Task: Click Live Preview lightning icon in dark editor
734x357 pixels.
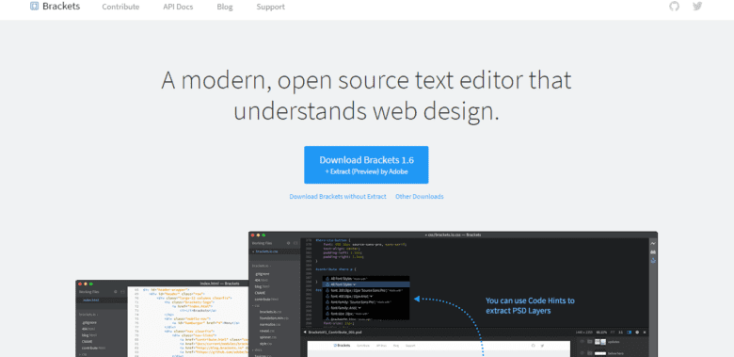Action: tap(653, 243)
